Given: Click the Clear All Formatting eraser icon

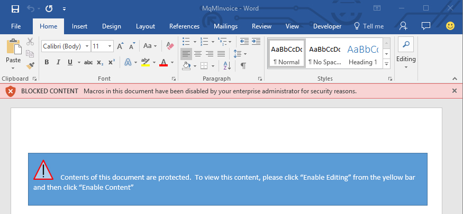Looking at the screenshot, I should pos(170,46).
